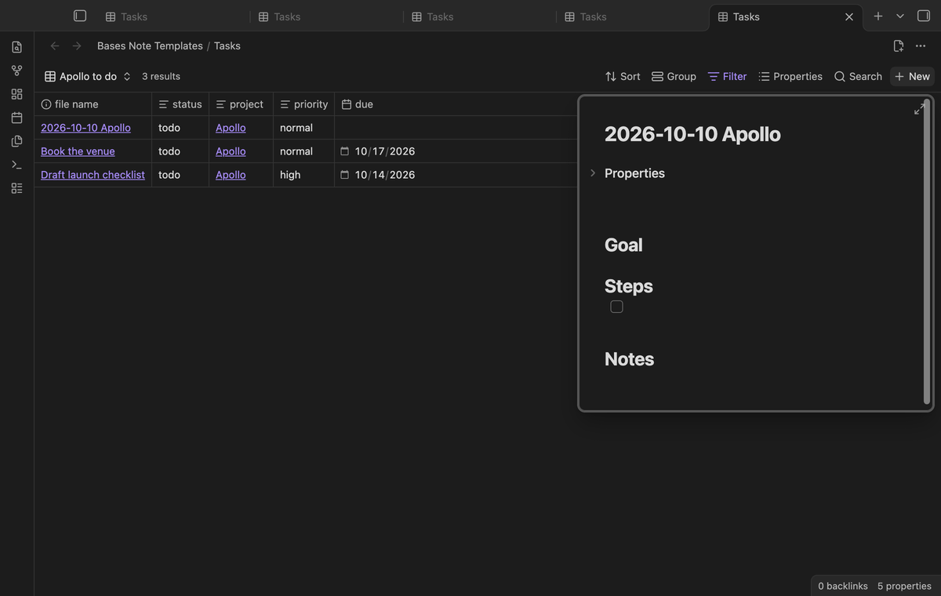This screenshot has height=596, width=941.
Task: Open Apollo project link in Book the venue row
Action: click(231, 151)
